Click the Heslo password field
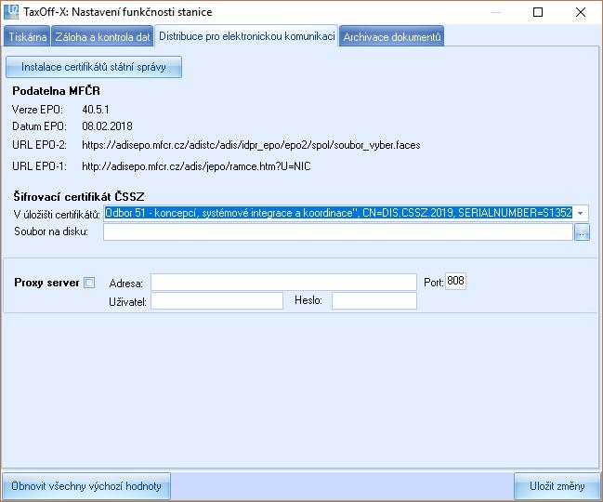This screenshot has width=603, height=502. point(374,301)
